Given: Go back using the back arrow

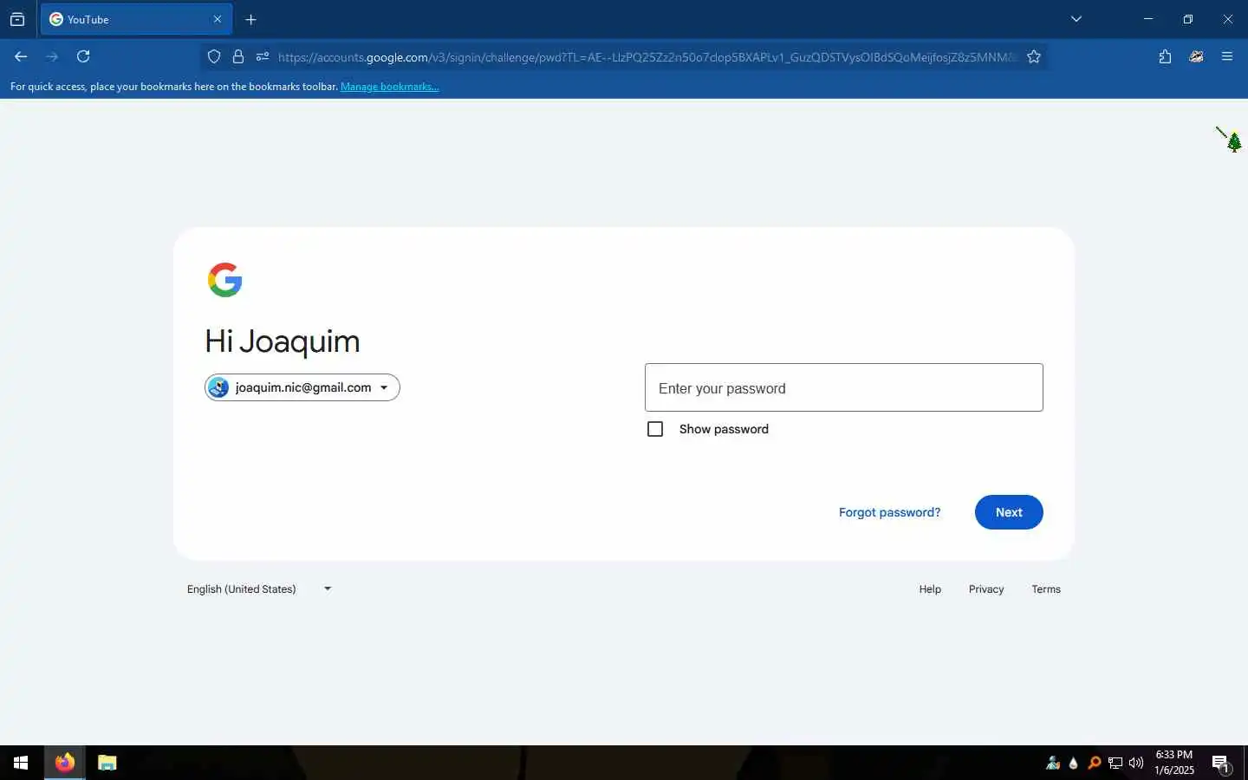Looking at the screenshot, I should click(21, 56).
